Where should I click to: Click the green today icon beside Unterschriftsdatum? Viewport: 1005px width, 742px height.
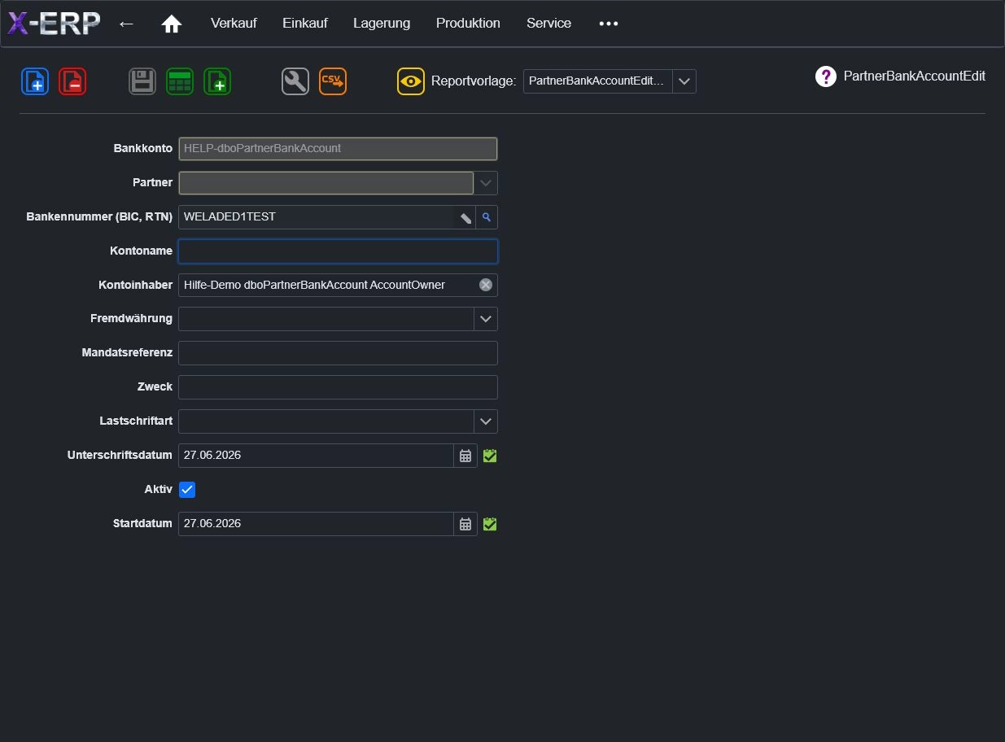point(490,456)
